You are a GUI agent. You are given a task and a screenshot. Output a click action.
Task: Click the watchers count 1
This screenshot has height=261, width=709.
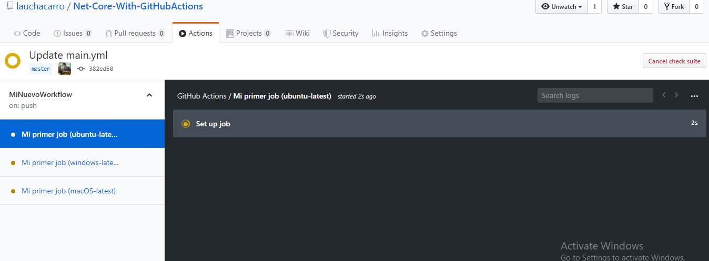click(594, 7)
